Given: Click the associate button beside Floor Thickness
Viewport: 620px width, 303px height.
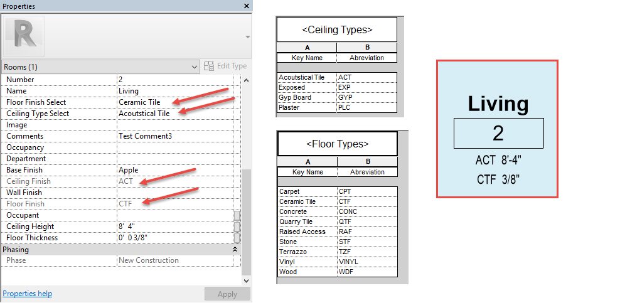Looking at the screenshot, I should click(x=237, y=238).
